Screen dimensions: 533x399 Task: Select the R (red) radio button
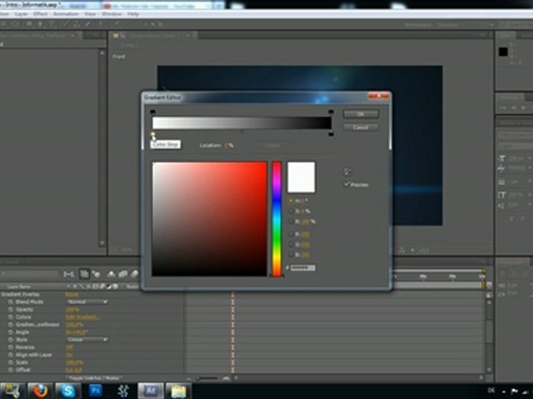click(290, 234)
